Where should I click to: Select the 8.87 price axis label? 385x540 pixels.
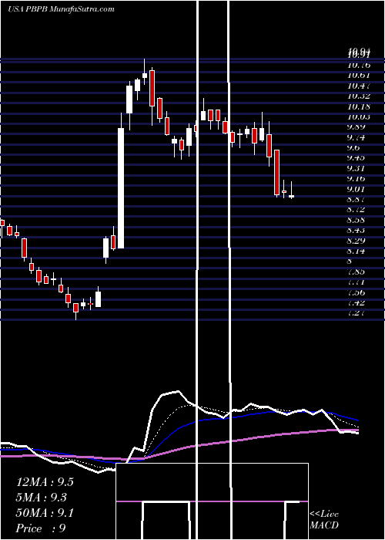point(357,199)
